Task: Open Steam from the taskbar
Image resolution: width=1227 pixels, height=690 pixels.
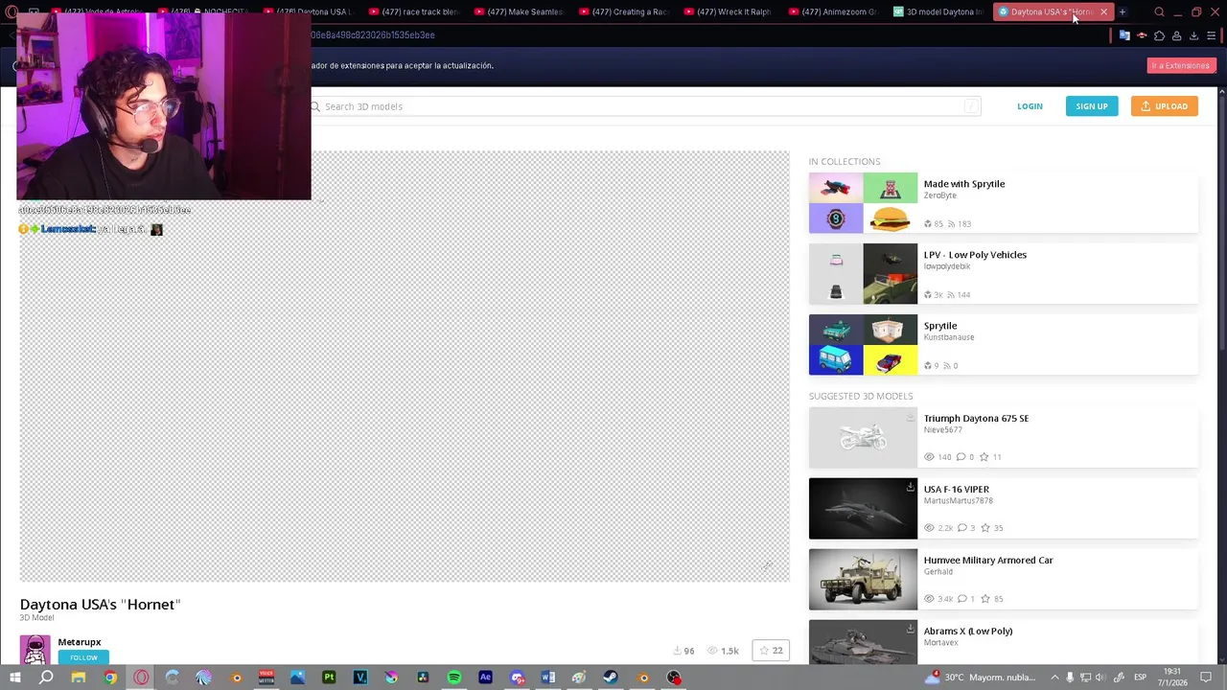Action: pos(611,678)
